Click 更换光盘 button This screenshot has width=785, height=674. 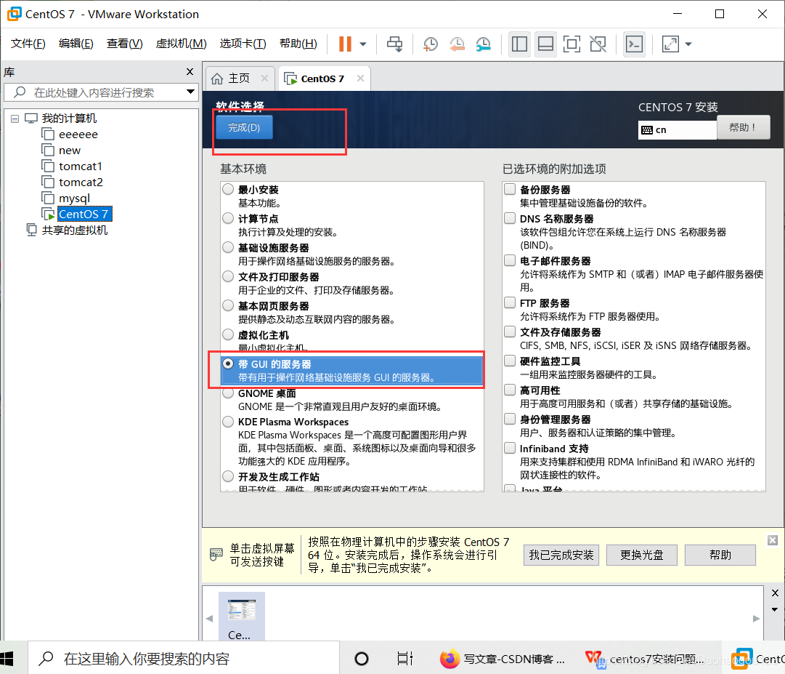tap(642, 555)
